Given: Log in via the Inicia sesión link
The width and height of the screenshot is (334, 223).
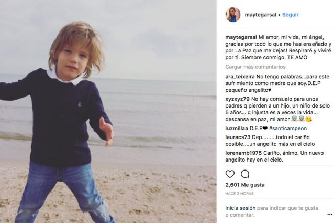Looking at the screenshot, I should click(x=240, y=208).
